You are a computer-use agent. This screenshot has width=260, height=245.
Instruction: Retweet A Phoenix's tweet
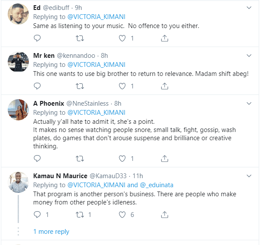pos(80,158)
